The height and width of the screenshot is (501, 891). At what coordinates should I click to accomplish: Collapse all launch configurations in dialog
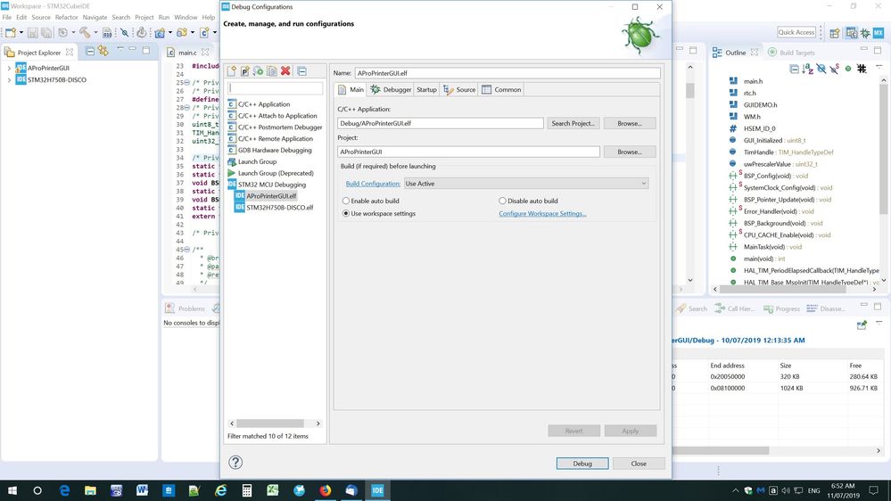click(301, 71)
